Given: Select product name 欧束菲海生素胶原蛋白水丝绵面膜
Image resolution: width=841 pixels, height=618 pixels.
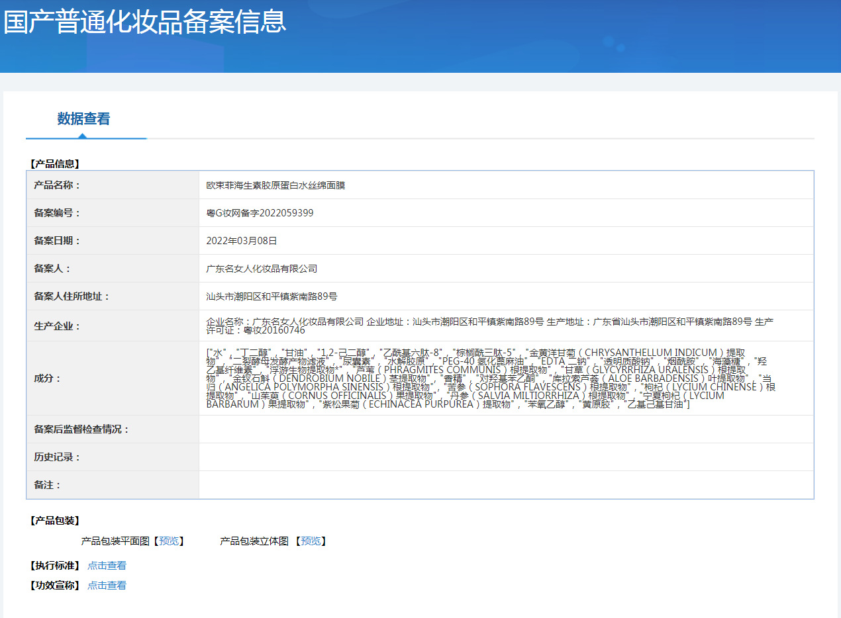Looking at the screenshot, I should coord(275,185).
